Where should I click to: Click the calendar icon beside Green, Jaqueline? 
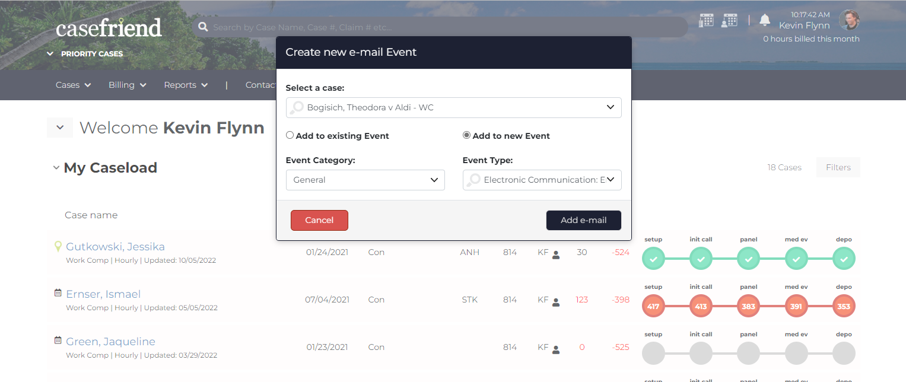(58, 340)
